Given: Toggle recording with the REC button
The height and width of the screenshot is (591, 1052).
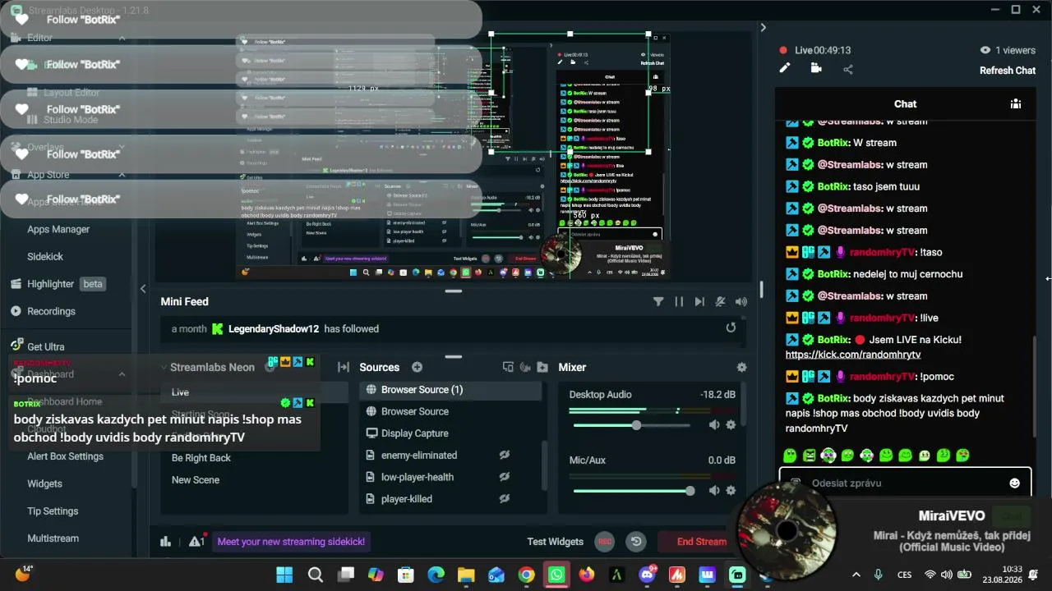Looking at the screenshot, I should [605, 541].
